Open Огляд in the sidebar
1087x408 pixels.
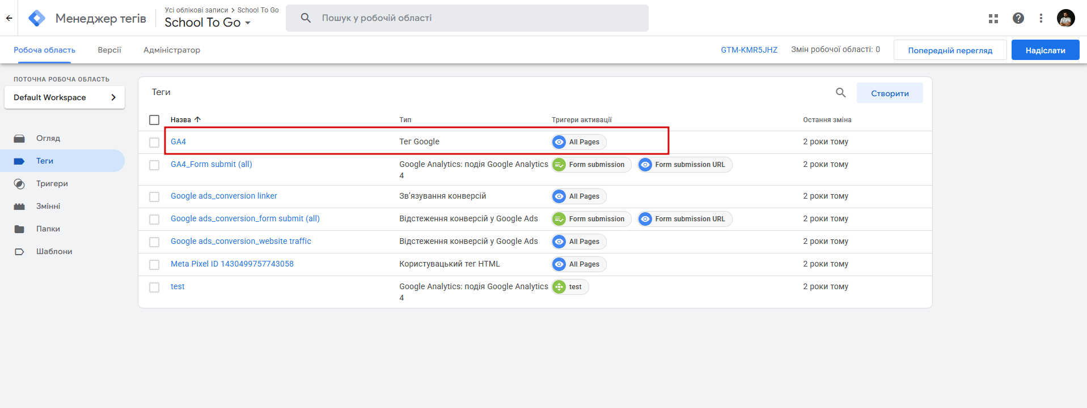48,138
